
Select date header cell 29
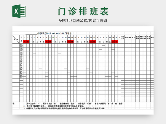113,37
